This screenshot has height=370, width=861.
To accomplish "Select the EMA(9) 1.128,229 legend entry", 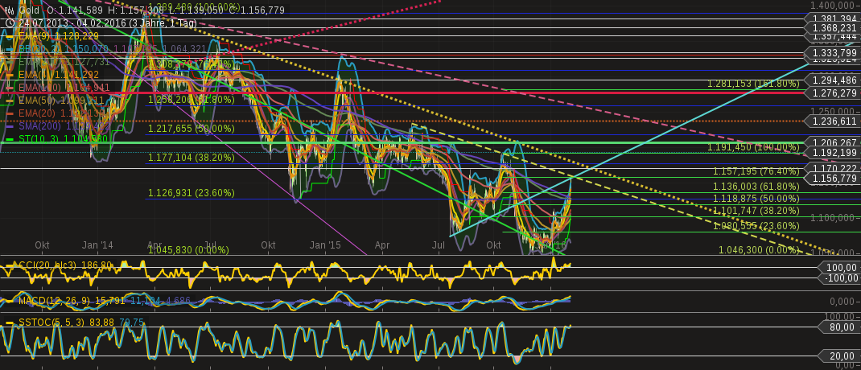I will pyautogui.click(x=59, y=36).
